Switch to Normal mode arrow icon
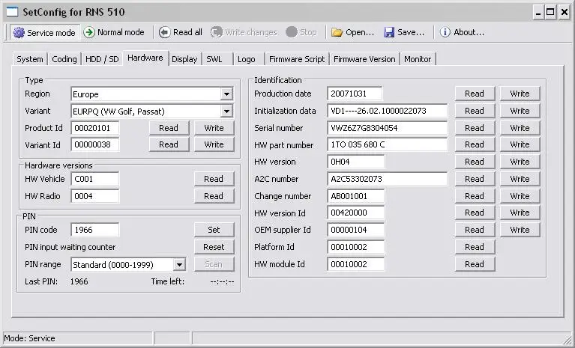Viewport: 575px width, 348px height. [x=89, y=32]
